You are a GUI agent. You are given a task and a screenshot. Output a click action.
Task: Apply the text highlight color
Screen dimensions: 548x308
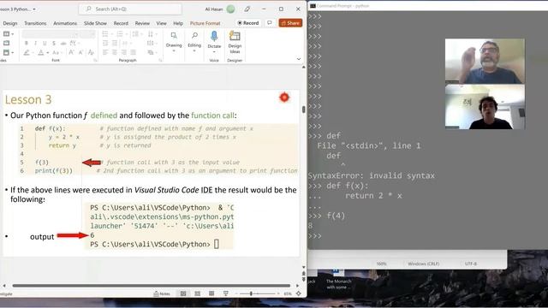click(27, 53)
